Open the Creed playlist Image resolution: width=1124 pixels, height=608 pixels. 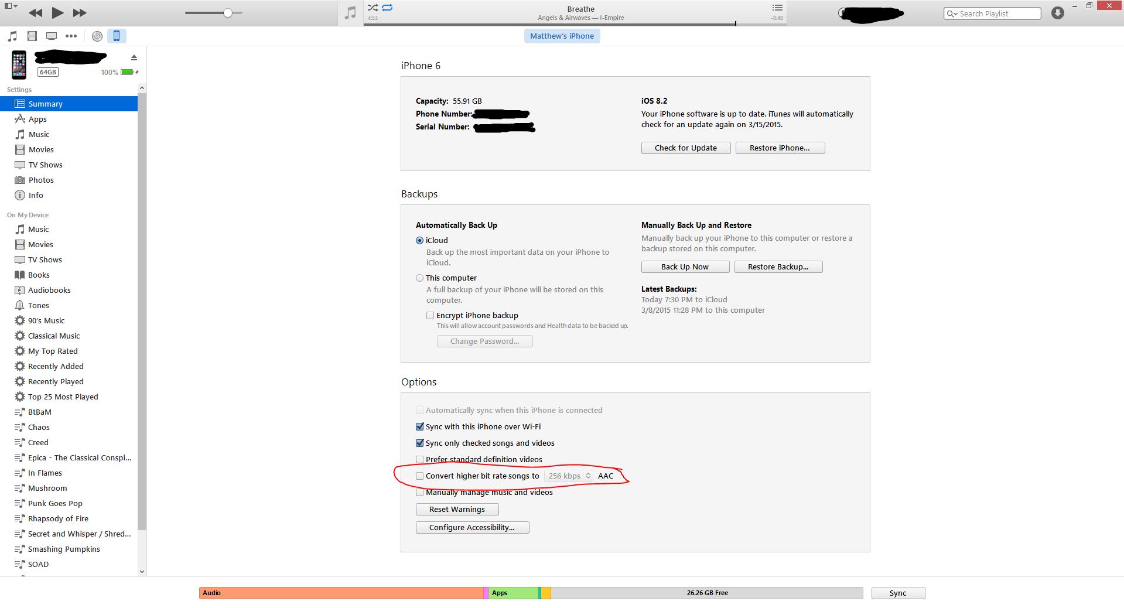[69, 442]
